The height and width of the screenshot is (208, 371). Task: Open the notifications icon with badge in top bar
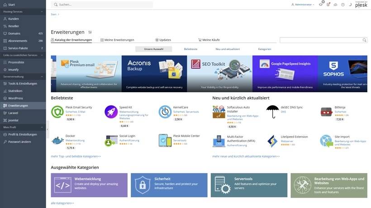pos(321,4)
